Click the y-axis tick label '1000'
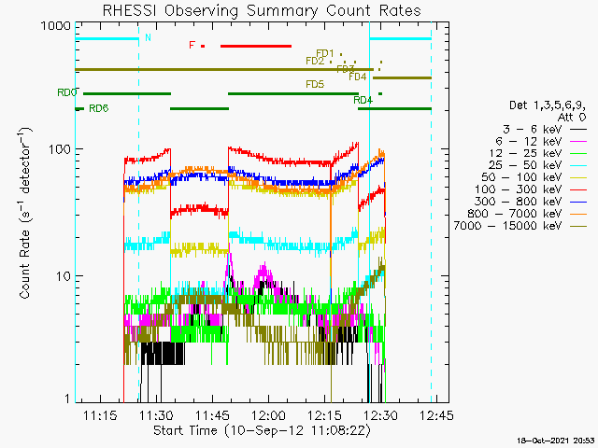Viewport: 598px width, 448px height. coord(56,26)
